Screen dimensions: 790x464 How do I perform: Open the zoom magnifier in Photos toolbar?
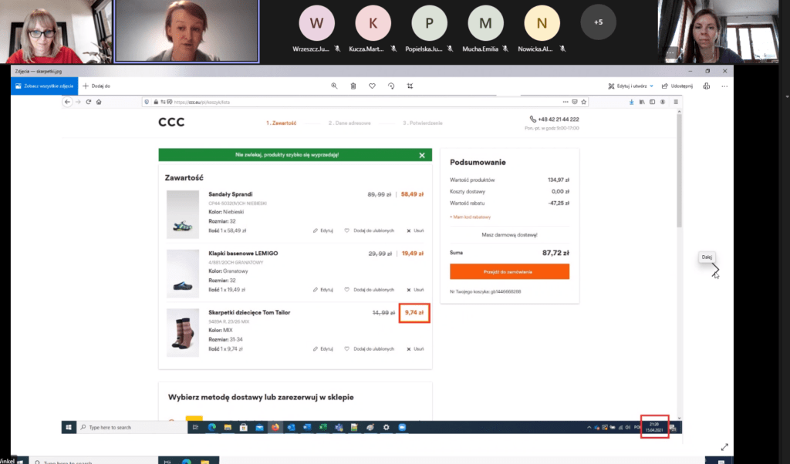pyautogui.click(x=334, y=86)
